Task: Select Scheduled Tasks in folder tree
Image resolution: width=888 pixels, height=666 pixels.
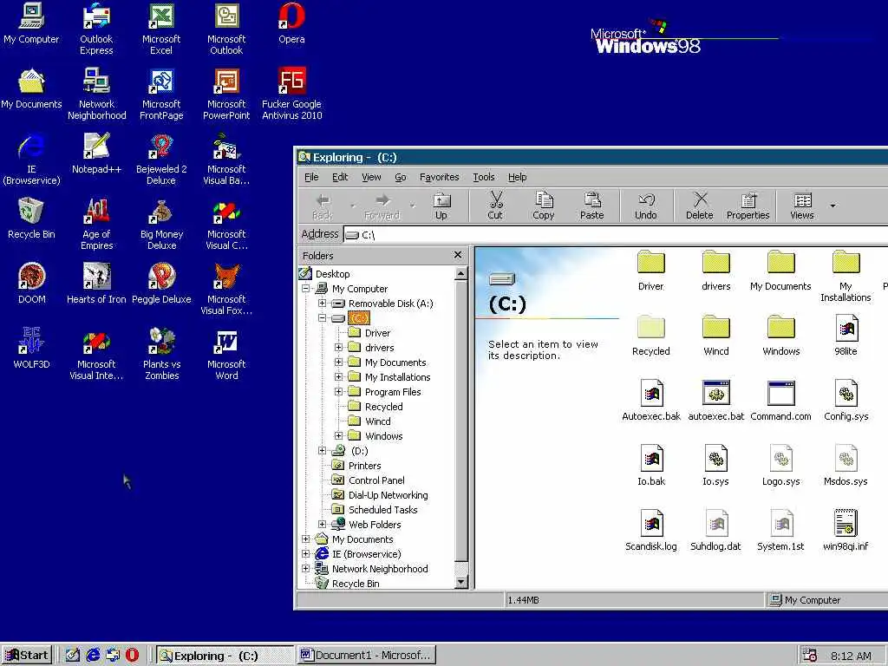Action: click(375, 510)
